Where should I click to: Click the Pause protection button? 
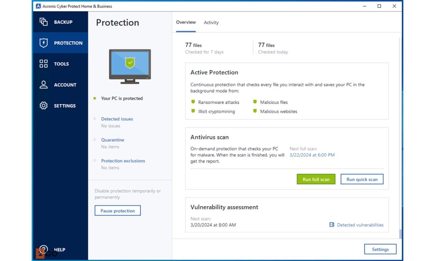pyautogui.click(x=118, y=211)
